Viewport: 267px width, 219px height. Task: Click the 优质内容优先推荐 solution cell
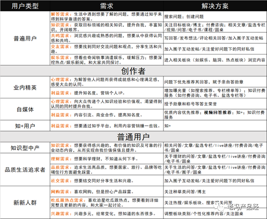[x=215, y=115]
